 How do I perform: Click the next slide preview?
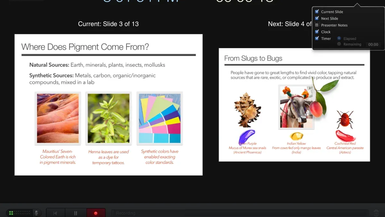[x=294, y=105]
